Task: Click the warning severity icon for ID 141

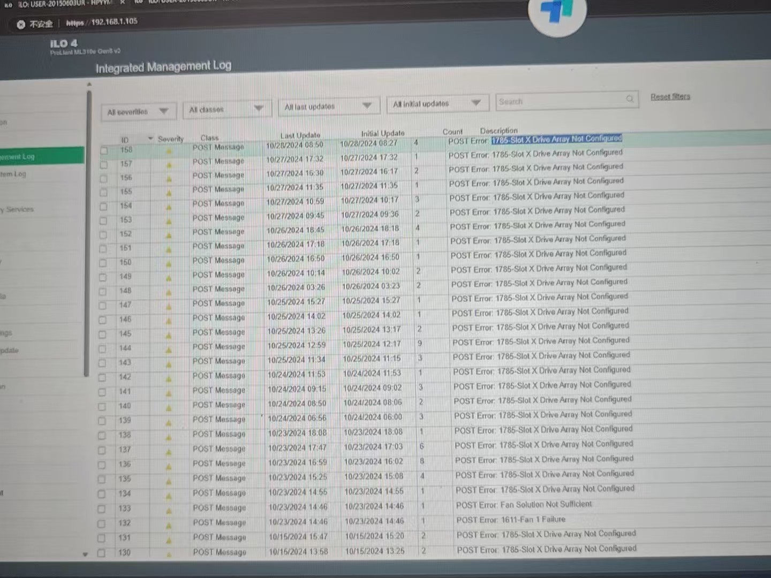Action: coord(169,393)
